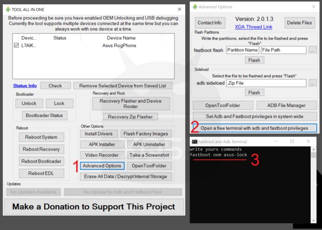Browse for fastboot flash file path
The height and width of the screenshot is (230, 322).
pyautogui.click(x=313, y=50)
